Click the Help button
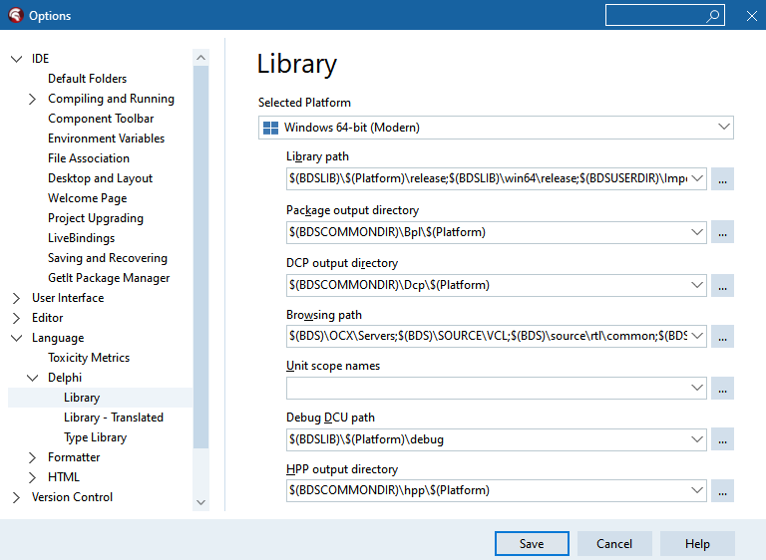766x560 pixels. coord(697,543)
